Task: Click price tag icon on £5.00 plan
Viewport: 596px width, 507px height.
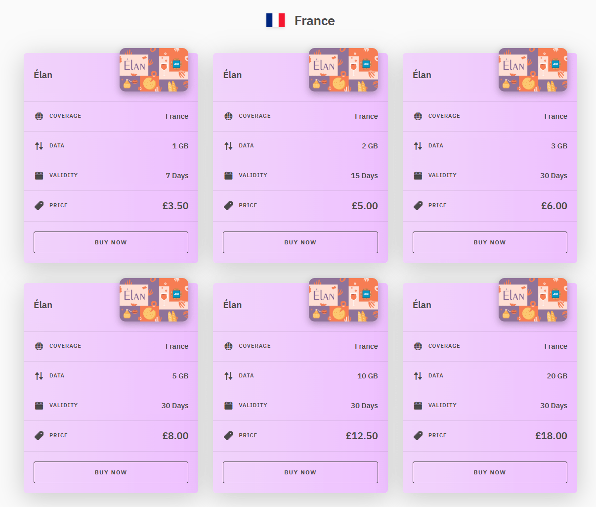Action: click(x=228, y=206)
